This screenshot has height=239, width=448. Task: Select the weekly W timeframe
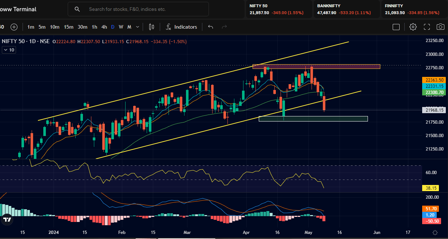pyautogui.click(x=121, y=27)
